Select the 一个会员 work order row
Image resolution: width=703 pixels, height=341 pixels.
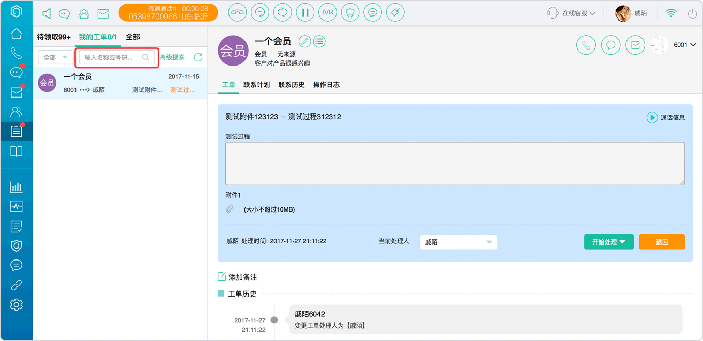coord(120,83)
